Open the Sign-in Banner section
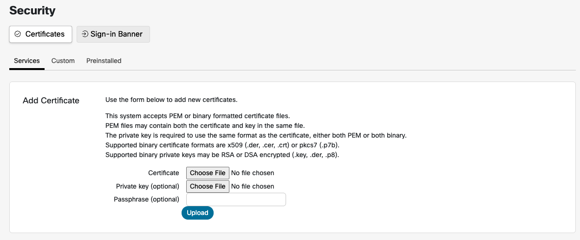Viewport: 580px width, 240px height. 113,34
